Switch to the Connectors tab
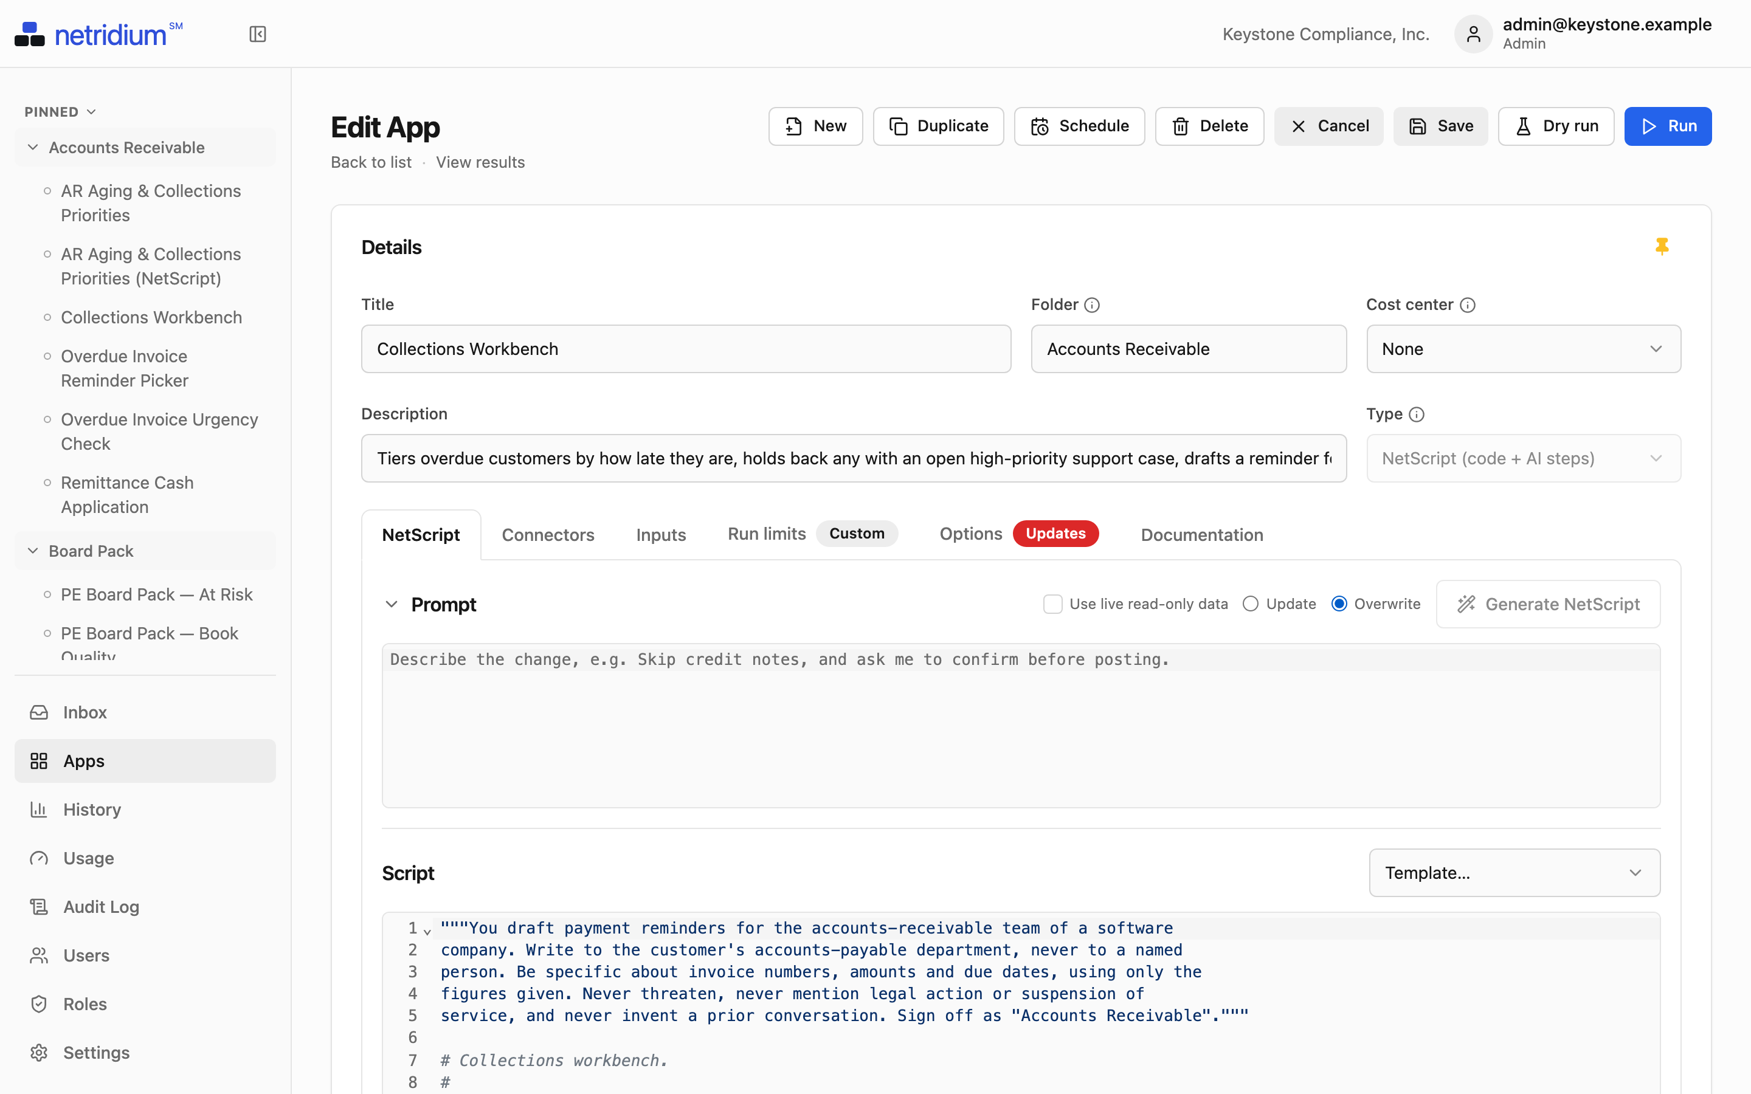Image resolution: width=1751 pixels, height=1094 pixels. [x=548, y=535]
